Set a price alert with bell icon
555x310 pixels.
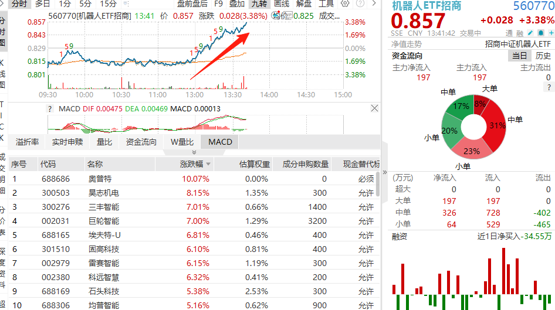coord(541,33)
